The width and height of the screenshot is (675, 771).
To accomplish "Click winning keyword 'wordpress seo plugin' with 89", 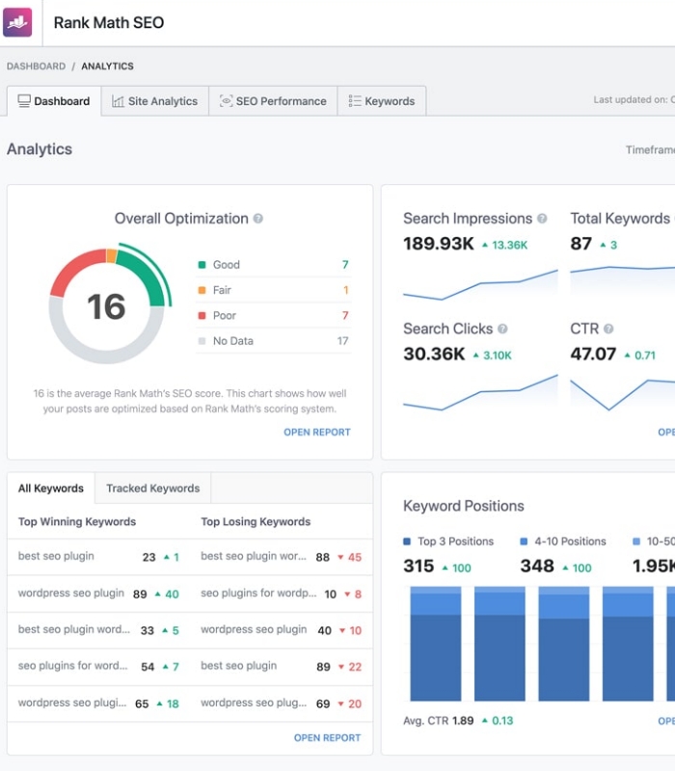I will [98, 594].
